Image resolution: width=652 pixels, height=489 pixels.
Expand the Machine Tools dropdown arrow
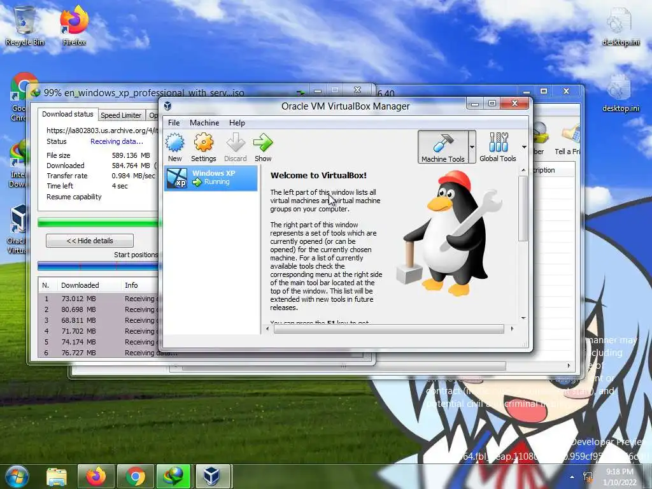point(472,147)
